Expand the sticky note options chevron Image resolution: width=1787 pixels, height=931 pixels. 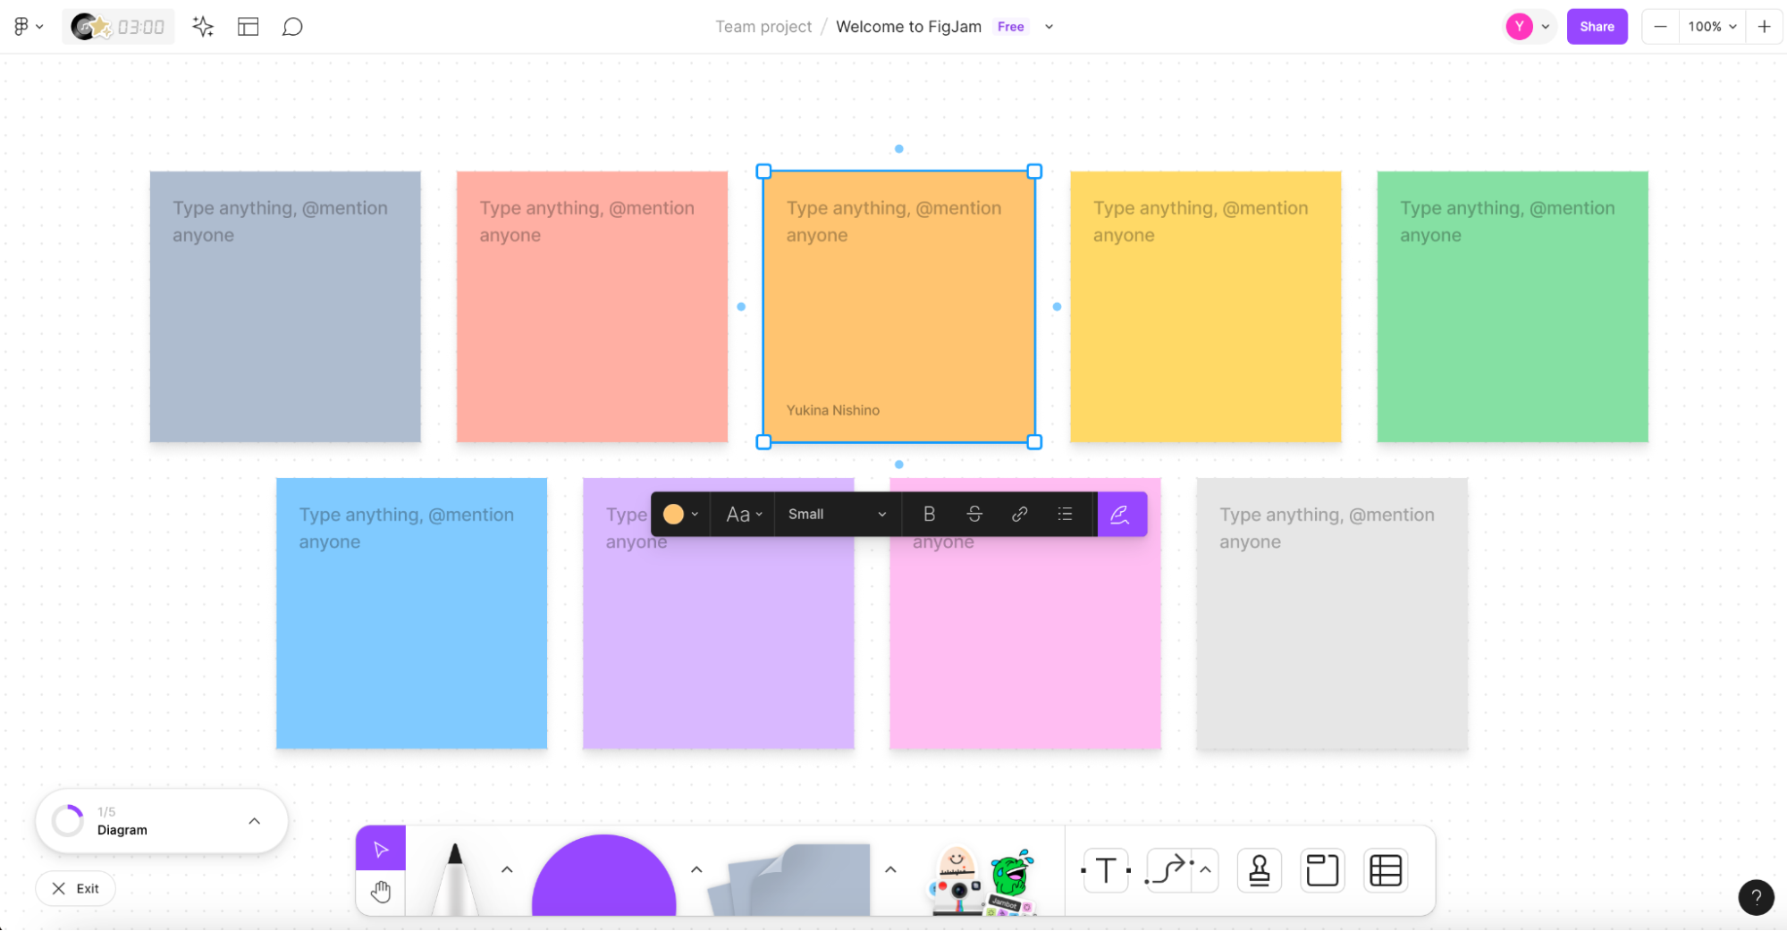[890, 869]
